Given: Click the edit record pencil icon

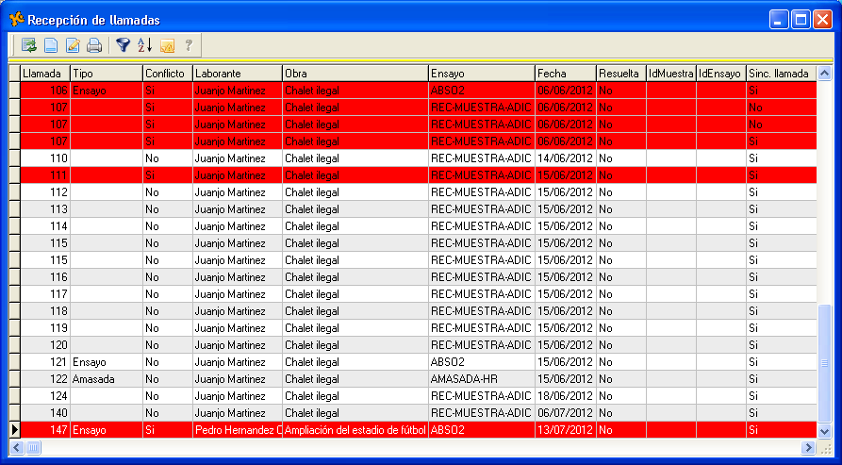Looking at the screenshot, I should click(73, 44).
